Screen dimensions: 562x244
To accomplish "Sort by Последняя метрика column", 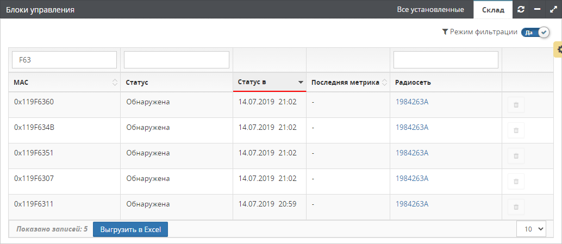I will [x=385, y=83].
